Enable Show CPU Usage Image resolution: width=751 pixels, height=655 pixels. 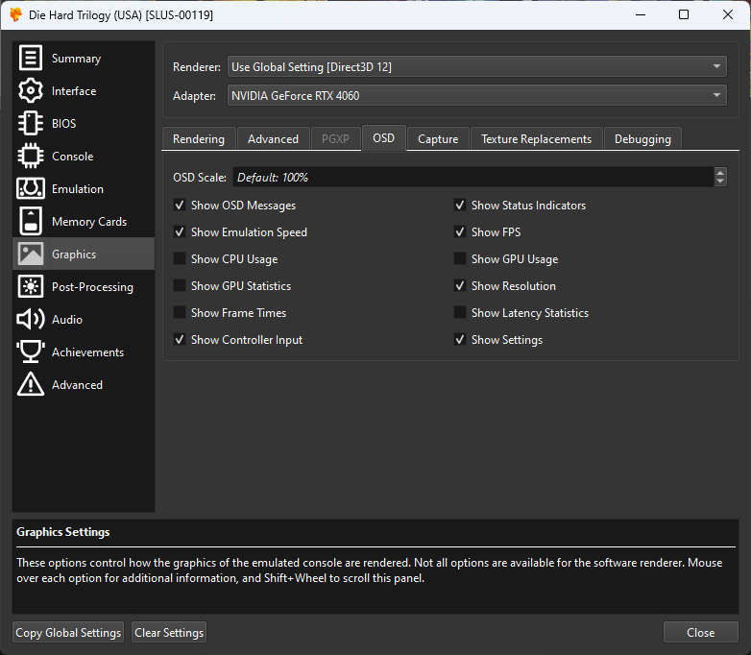180,258
